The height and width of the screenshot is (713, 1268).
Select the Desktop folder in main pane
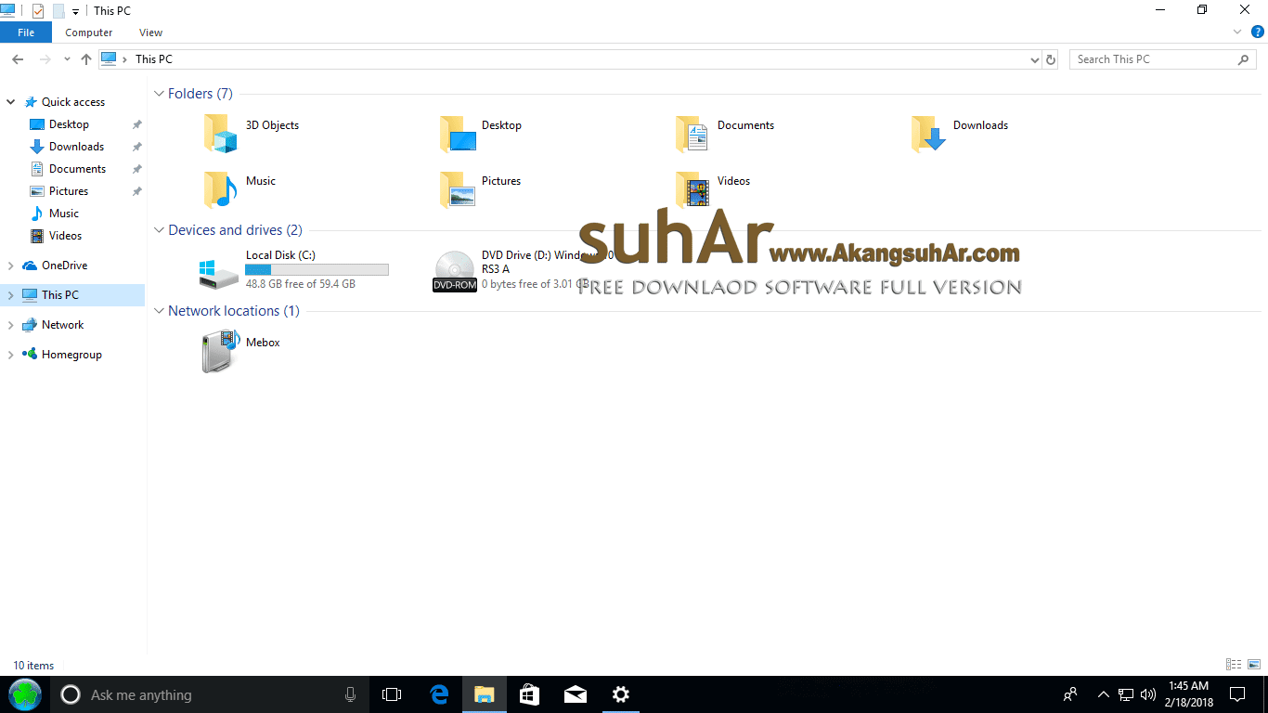coord(481,134)
